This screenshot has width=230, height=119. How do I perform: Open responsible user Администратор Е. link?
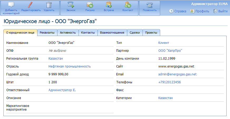click(62, 90)
